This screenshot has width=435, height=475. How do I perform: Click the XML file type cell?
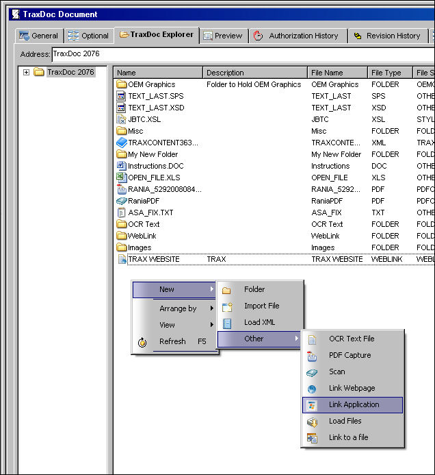(x=378, y=143)
